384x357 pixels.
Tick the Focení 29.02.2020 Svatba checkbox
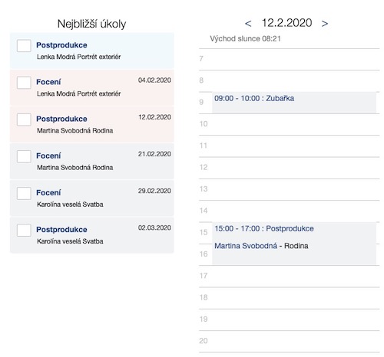(24, 193)
